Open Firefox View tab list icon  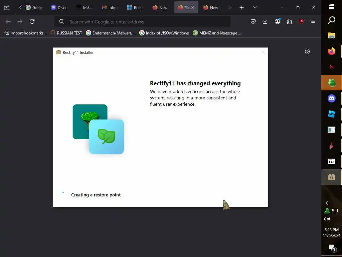tap(7, 8)
